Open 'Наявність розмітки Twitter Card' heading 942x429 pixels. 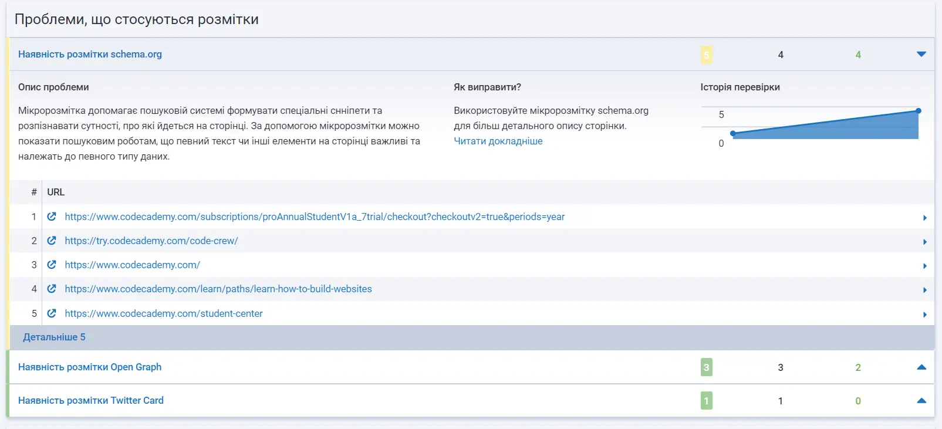[x=91, y=400]
